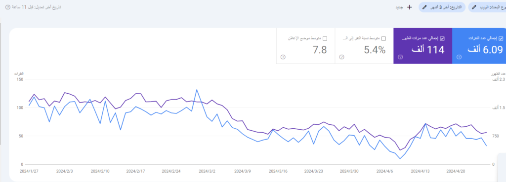
Task: Click blue clicks line peak near 2024/3/2
Action: click(x=197, y=90)
